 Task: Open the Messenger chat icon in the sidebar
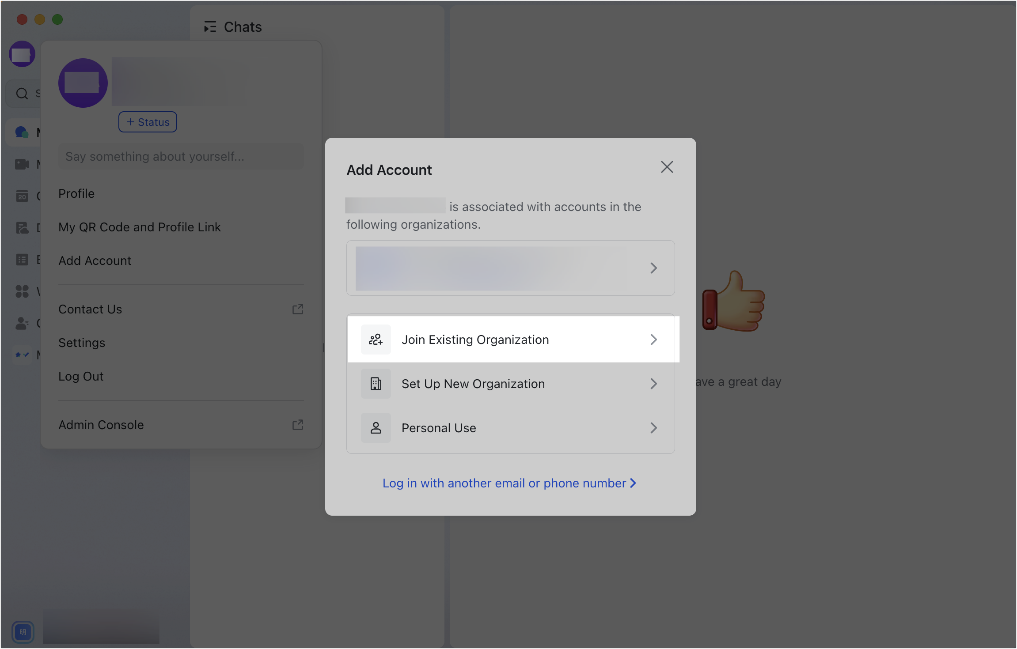point(22,132)
